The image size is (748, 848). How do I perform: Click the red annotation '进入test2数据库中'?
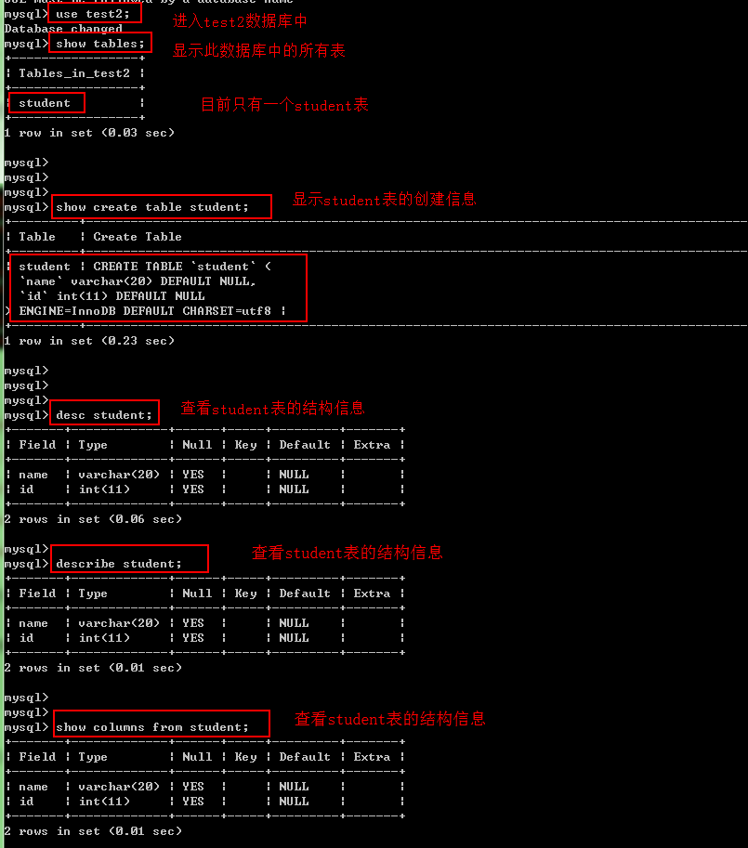240,20
